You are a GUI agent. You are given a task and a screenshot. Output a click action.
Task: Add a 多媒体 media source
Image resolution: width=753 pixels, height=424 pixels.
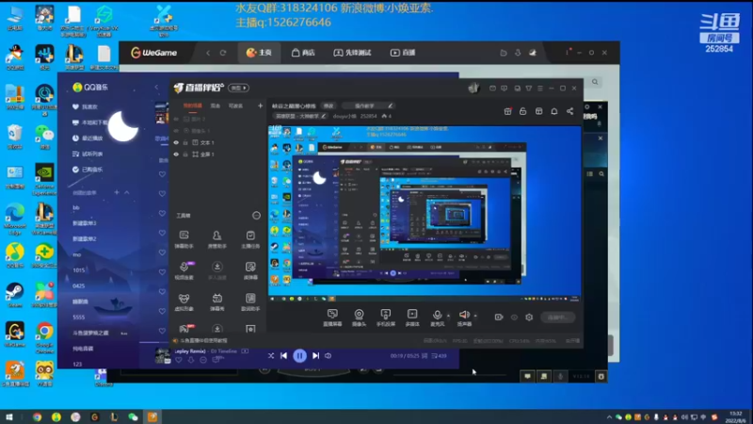412,318
